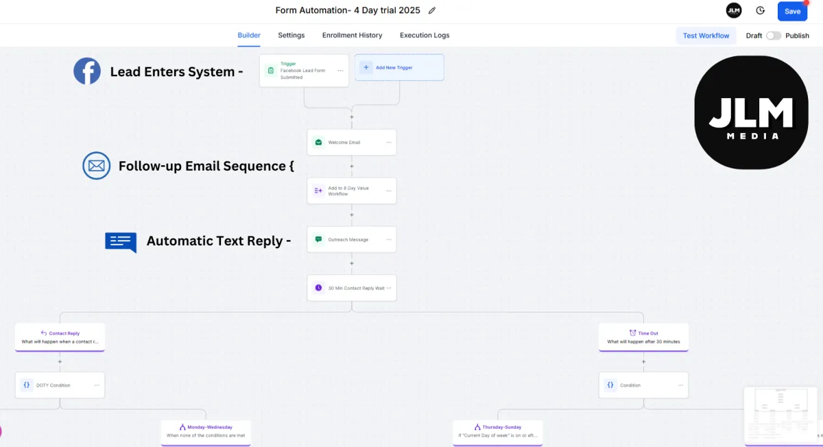Screen dimensions: 823x447
Task: Click the Welcome Email envelope icon
Action: coord(318,143)
